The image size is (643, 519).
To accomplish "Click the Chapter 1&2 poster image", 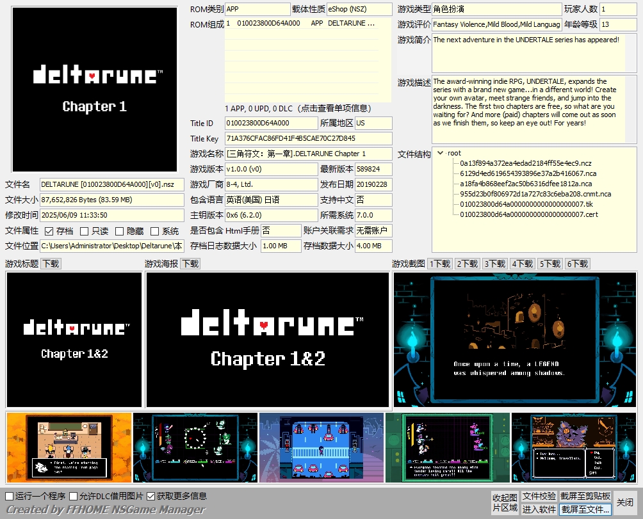I will [x=268, y=340].
